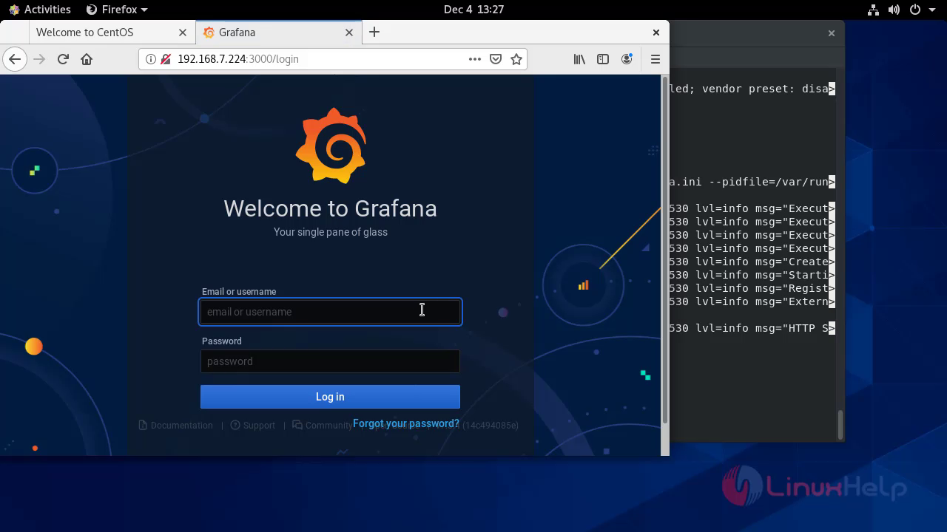Open the Activities overview

click(x=41, y=10)
